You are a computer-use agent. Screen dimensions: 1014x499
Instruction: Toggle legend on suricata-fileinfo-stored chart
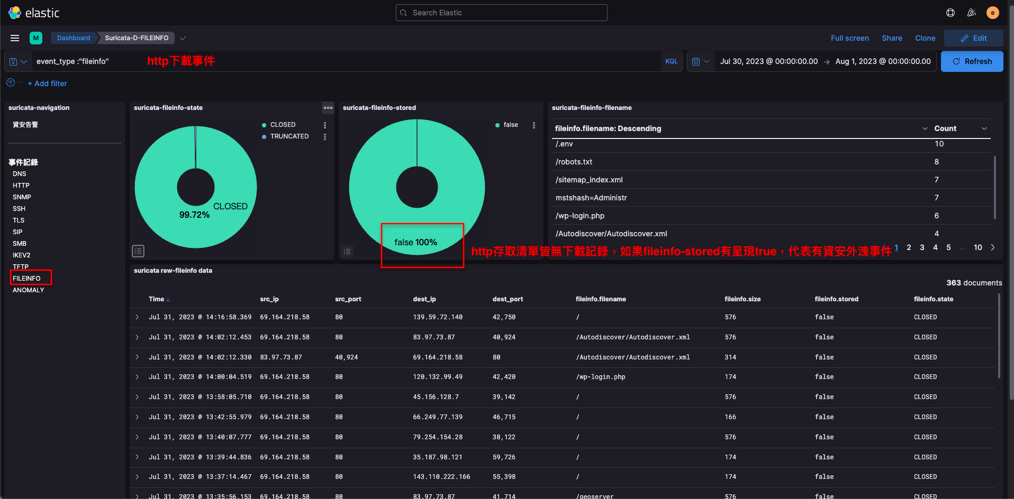(x=347, y=252)
